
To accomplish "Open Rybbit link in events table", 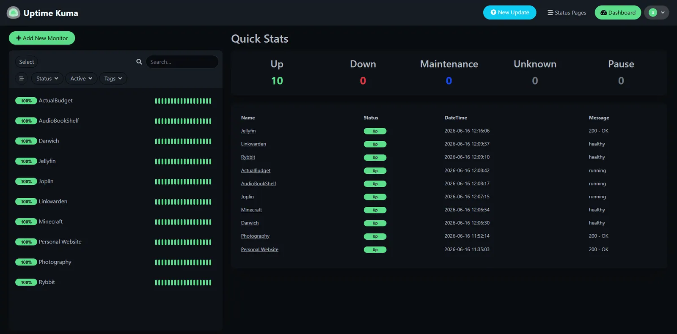I will pyautogui.click(x=248, y=157).
